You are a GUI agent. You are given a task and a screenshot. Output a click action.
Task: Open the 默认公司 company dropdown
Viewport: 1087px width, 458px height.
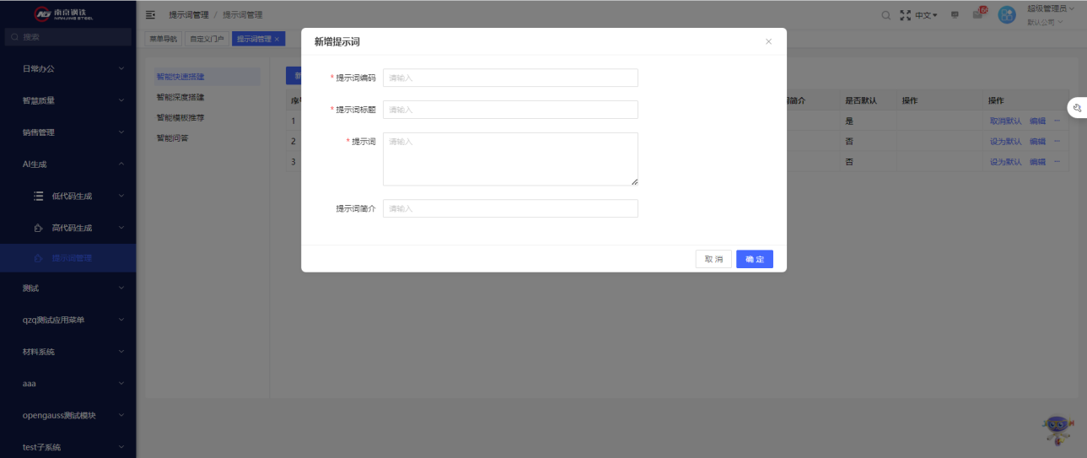coord(1045,22)
